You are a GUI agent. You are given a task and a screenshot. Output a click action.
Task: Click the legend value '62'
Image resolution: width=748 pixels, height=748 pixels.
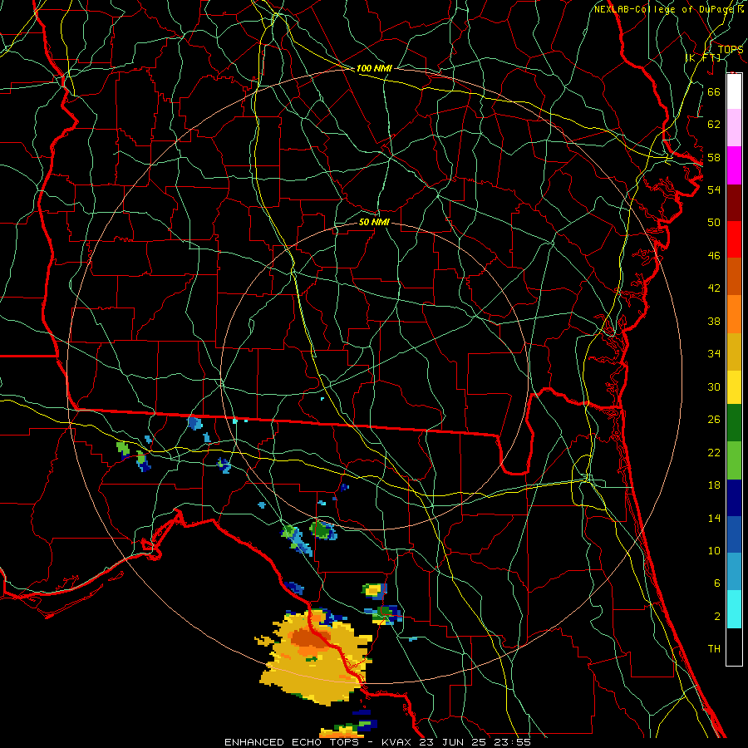point(714,125)
